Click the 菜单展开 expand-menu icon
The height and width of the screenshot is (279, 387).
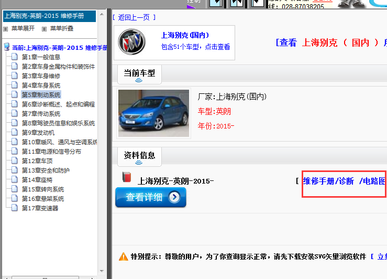pos(5,29)
